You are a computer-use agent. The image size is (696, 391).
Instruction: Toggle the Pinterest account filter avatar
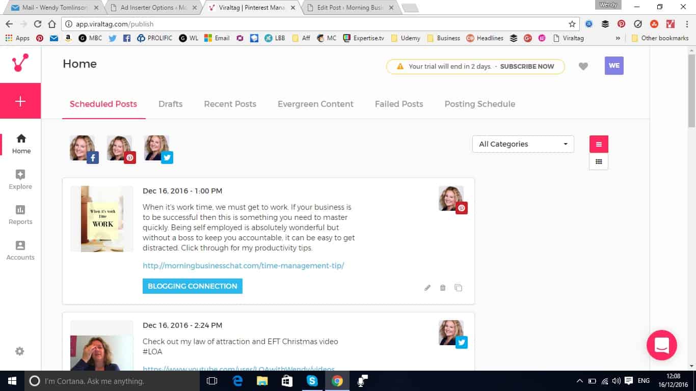(x=120, y=149)
